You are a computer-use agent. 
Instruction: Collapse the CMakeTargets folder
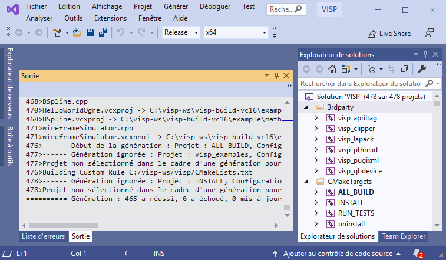click(x=306, y=182)
